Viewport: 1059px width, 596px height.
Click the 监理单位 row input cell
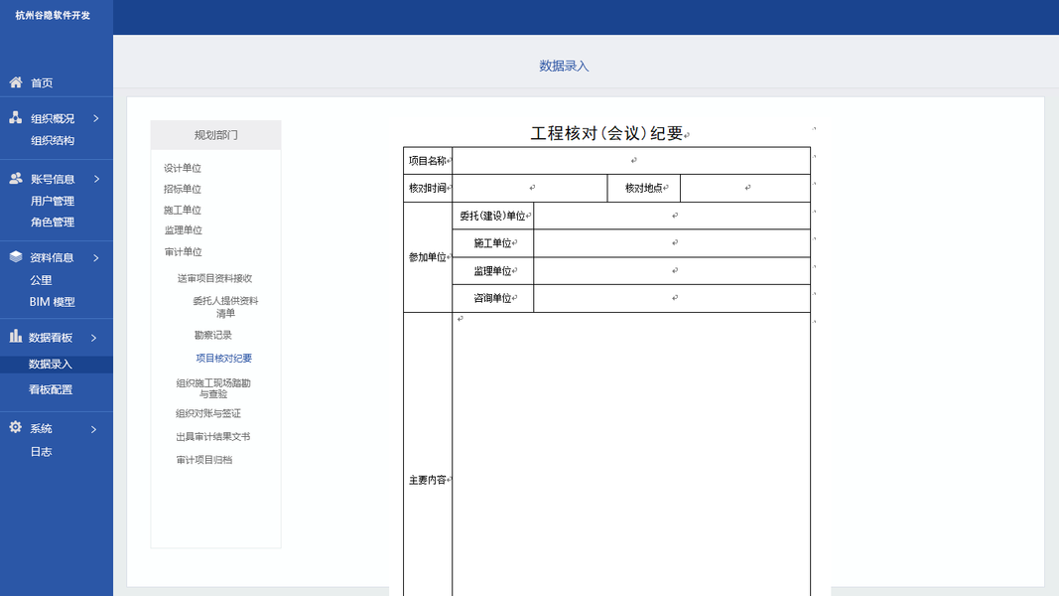[672, 271]
